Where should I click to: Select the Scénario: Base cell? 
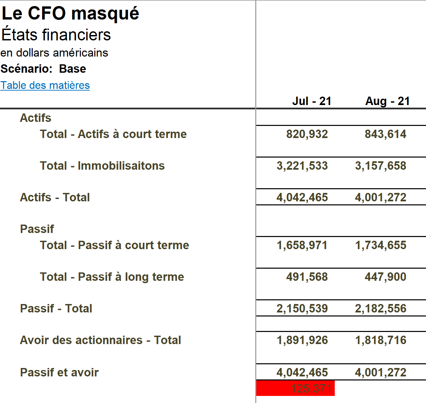point(43,69)
